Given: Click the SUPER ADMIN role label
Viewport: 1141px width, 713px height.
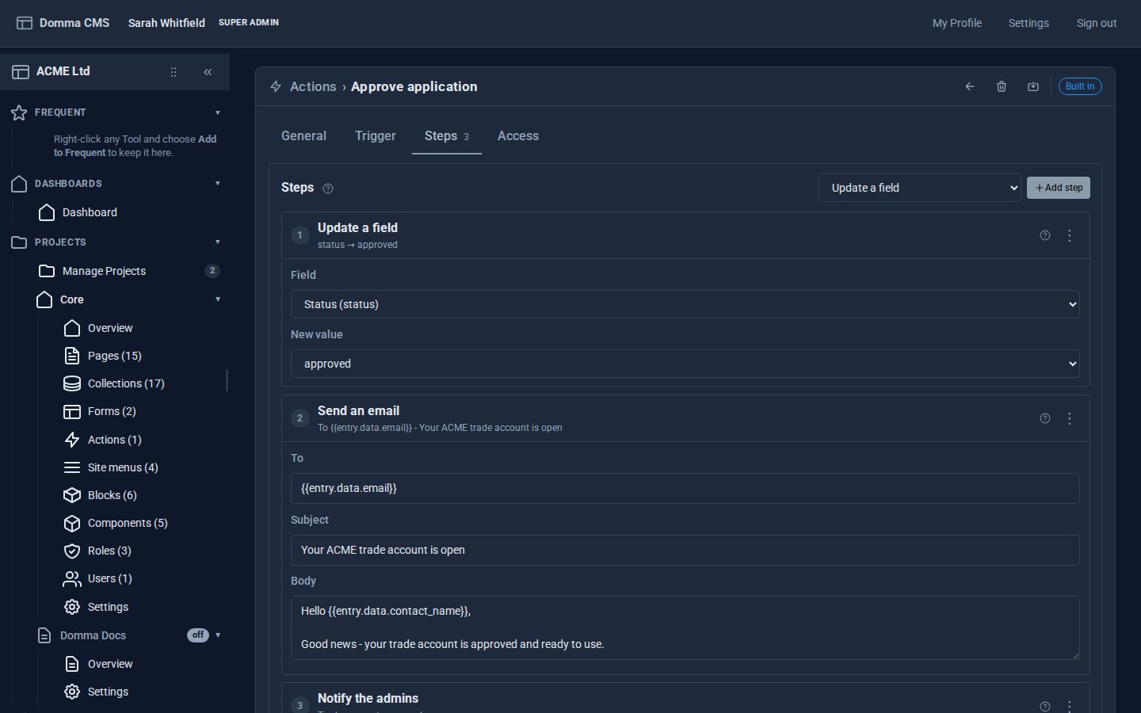Looking at the screenshot, I should point(249,23).
